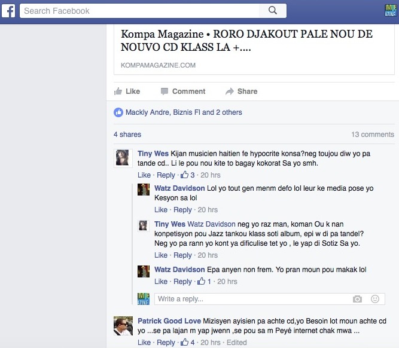Open Watz Davidson name on 'Epa anyen' reply
Screen dimensions: 399x348
[179, 270]
